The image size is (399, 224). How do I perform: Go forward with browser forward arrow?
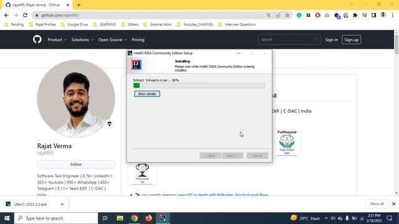pos(16,15)
